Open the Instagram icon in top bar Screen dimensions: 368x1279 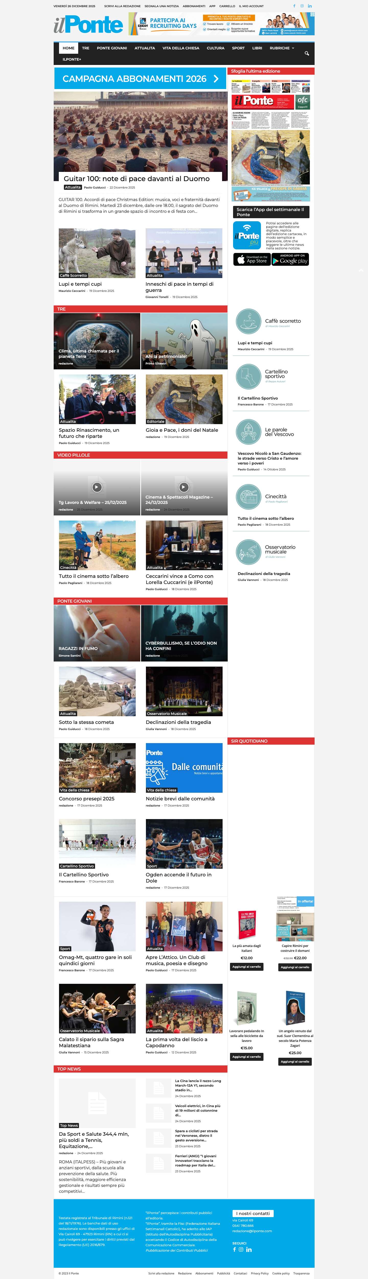coord(302,6)
